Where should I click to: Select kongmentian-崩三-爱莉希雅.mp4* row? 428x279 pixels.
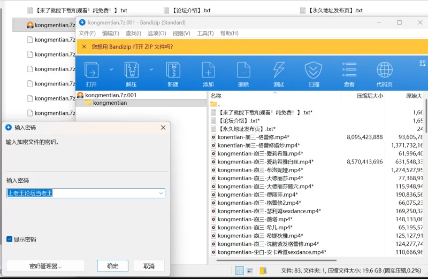click(x=260, y=153)
